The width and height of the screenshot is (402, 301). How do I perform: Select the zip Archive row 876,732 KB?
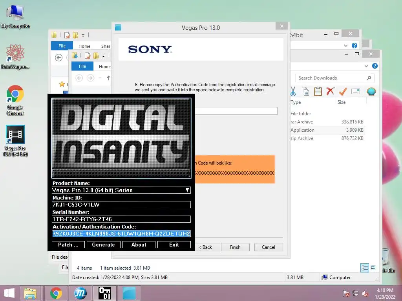(x=327, y=138)
